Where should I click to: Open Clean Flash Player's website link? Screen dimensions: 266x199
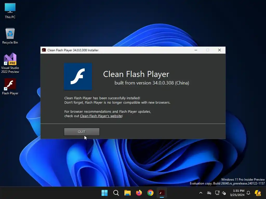point(101,116)
